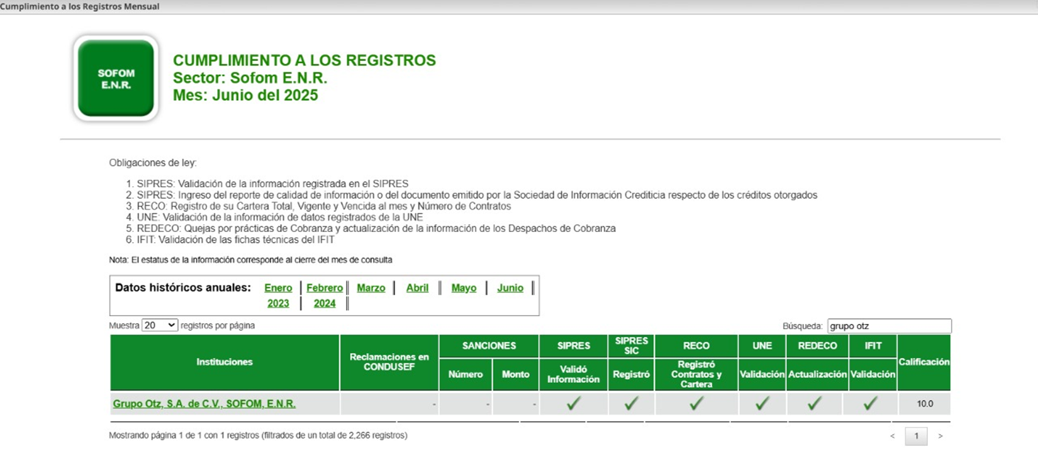This screenshot has width=1038, height=466.
Task: Click the SIPRES SIC Registró checkmark
Action: click(x=631, y=404)
